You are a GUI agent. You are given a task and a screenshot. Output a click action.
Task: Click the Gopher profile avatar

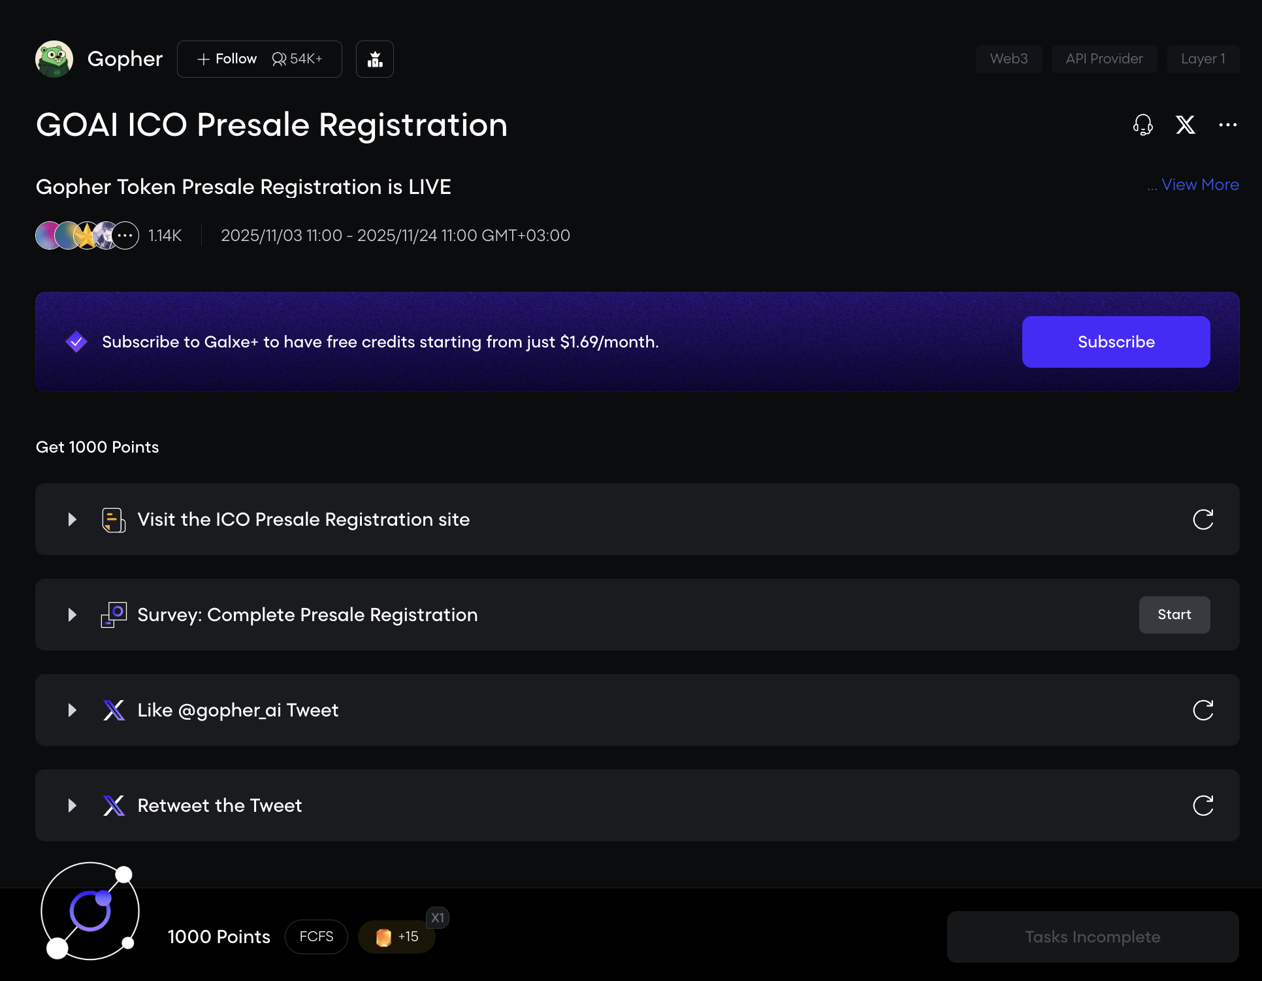[x=54, y=59]
